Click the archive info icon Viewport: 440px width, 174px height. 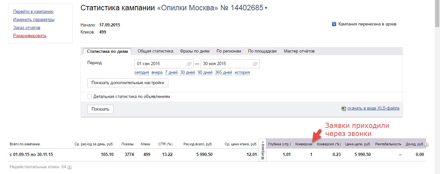(334, 24)
